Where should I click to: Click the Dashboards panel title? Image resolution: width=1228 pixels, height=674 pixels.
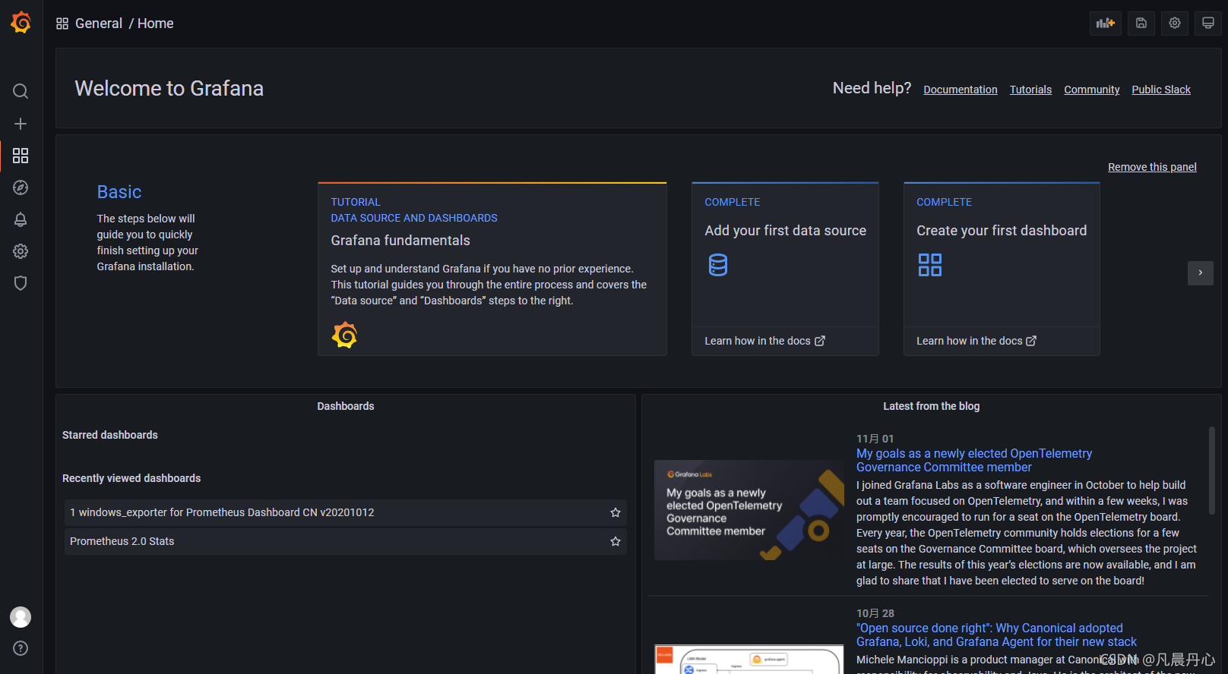click(x=346, y=407)
